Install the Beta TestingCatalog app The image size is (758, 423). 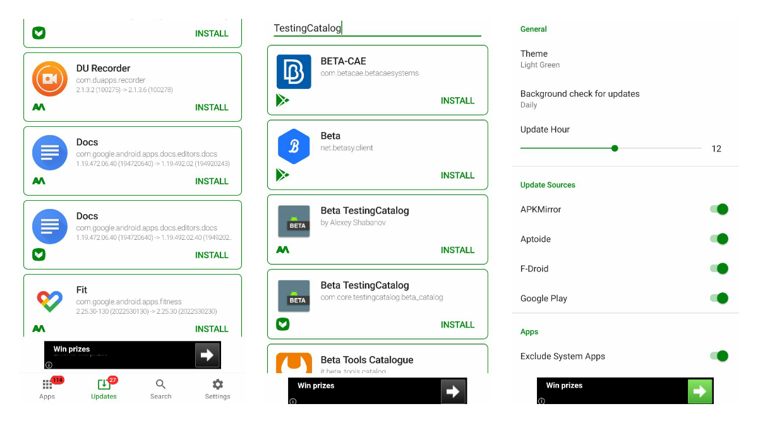[x=457, y=250]
